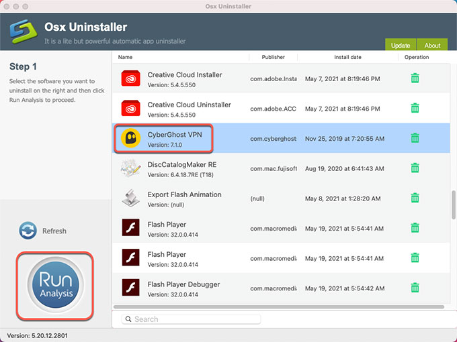Select the "Creative Cloud Installer" name text
457x342 pixels.
pos(185,74)
